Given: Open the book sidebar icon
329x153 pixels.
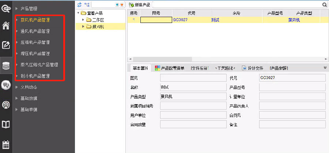Looking at the screenshot, I should (6, 124).
